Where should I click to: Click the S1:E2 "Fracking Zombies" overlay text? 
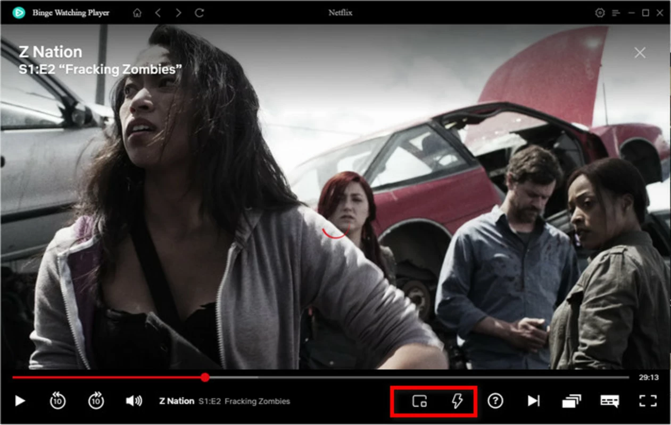[x=100, y=70]
